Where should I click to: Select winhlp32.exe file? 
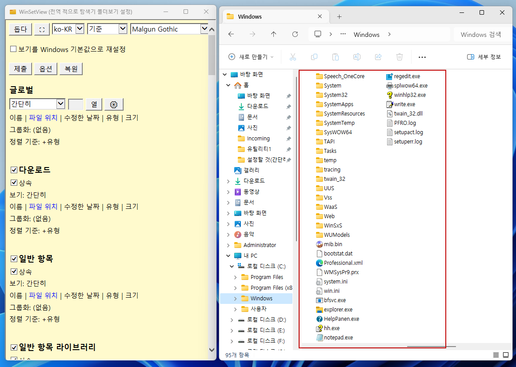406,95
